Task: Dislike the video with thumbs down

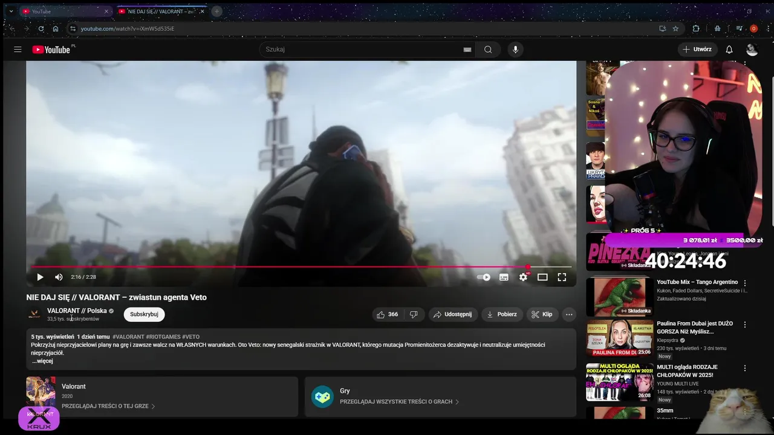Action: point(414,314)
